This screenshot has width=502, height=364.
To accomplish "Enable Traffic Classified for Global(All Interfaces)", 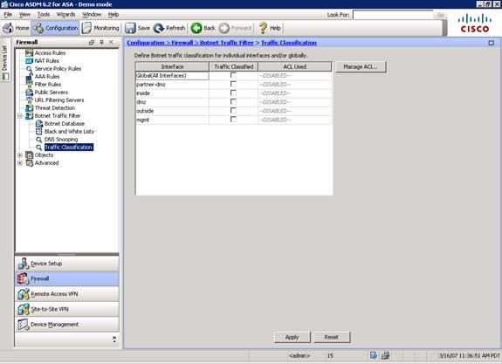I will tap(233, 76).
